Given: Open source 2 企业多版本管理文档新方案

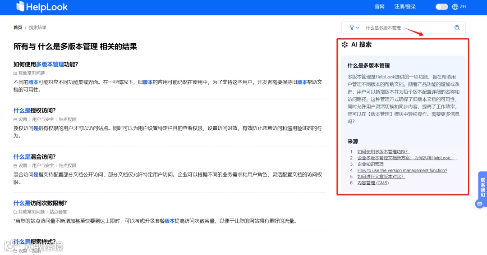Looking at the screenshot, I should pos(408,158).
